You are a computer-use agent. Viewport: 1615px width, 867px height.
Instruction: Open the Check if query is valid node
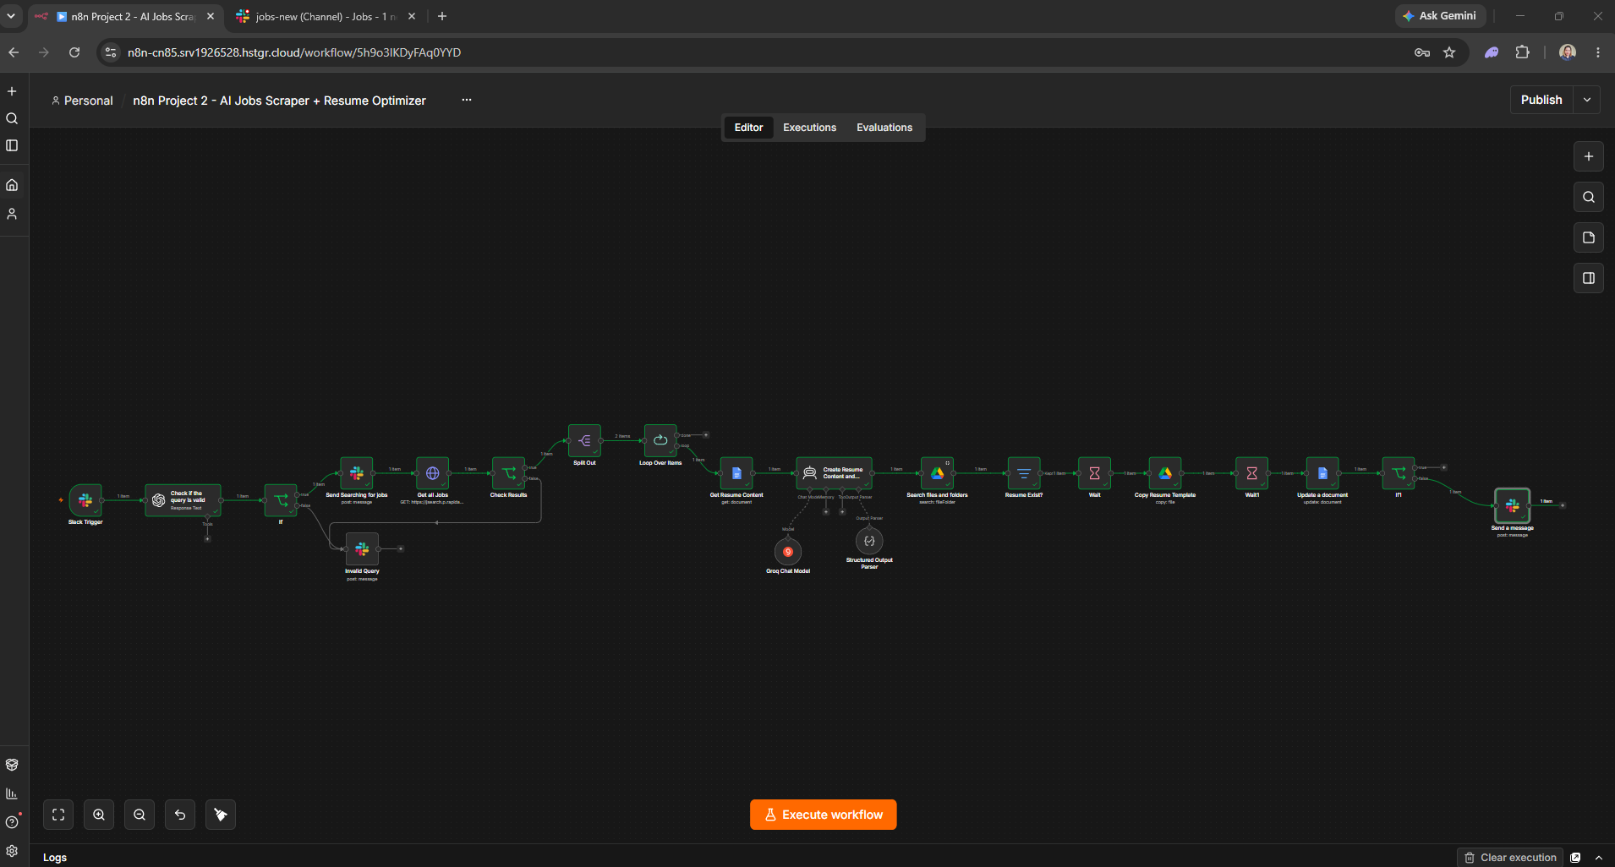pos(183,500)
